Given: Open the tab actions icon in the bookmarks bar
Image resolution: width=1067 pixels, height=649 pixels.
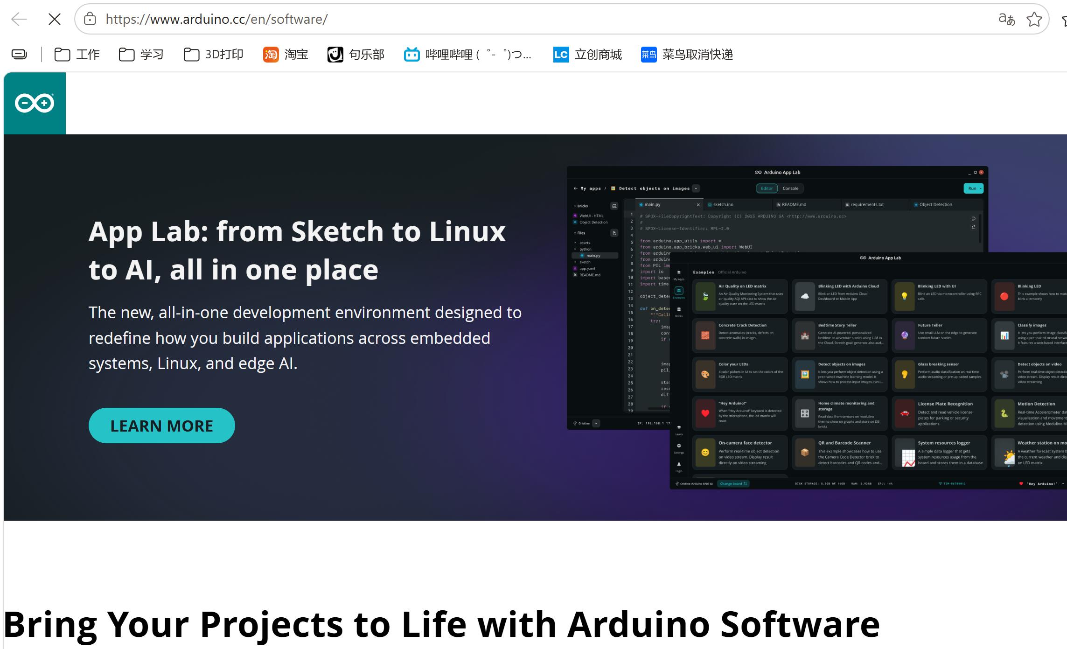Looking at the screenshot, I should (x=19, y=55).
